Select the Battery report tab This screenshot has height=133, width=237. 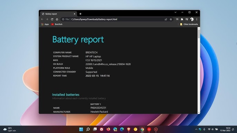point(59,14)
